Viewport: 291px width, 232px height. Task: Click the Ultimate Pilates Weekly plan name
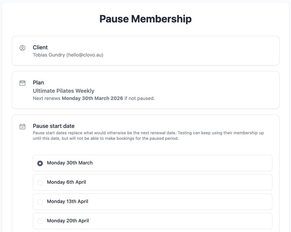coord(63,91)
